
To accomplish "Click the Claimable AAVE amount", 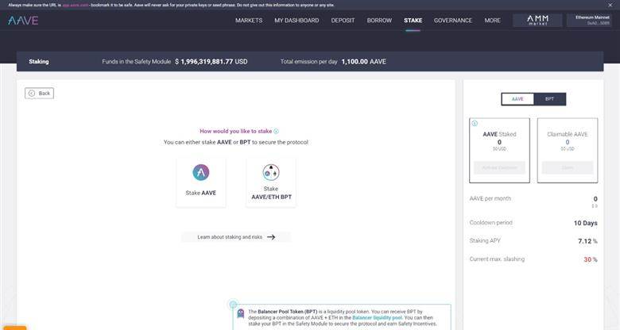I will coord(568,142).
